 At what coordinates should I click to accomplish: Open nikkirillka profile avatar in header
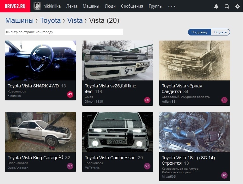point(37,6)
